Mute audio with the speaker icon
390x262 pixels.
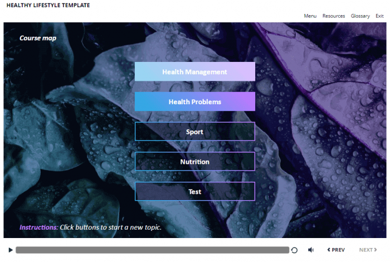point(311,250)
